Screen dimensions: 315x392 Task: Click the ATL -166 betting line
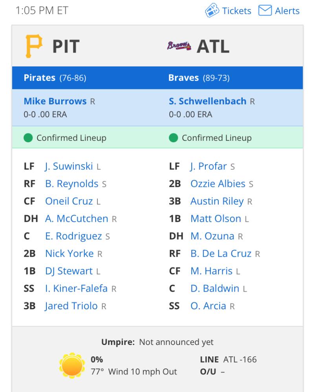click(240, 359)
